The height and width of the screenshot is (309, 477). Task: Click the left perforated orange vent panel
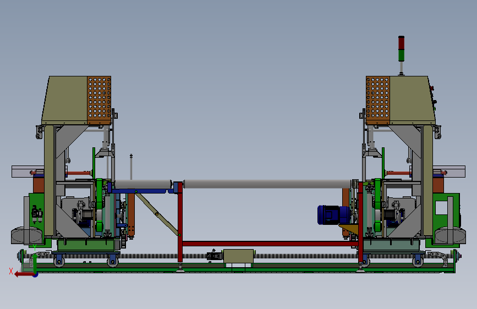click(99, 101)
